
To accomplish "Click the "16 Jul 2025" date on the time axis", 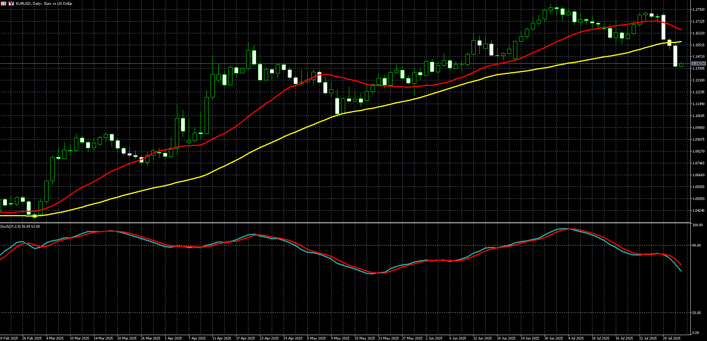I will [624, 338].
